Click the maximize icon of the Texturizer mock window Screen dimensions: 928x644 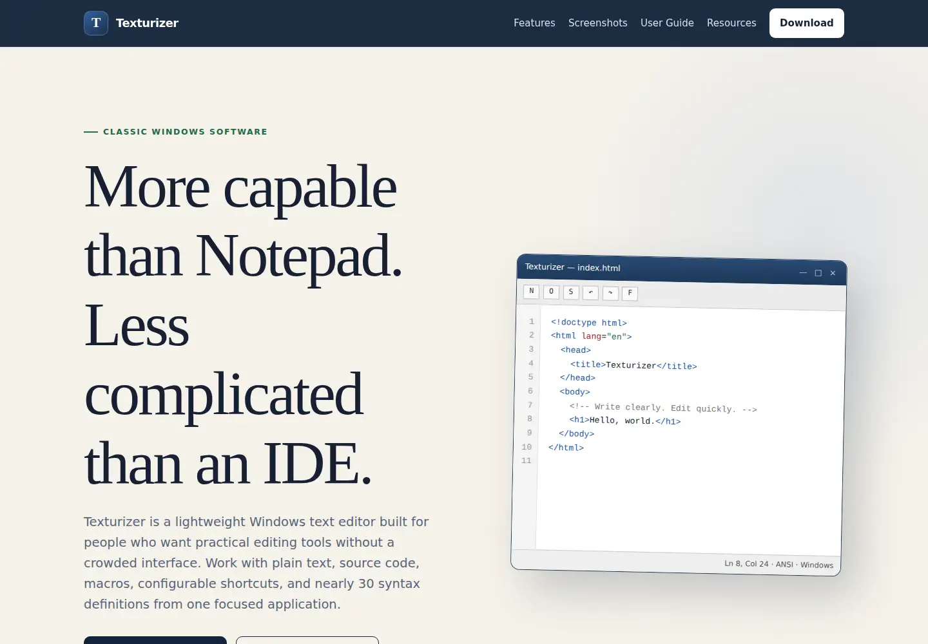point(818,273)
